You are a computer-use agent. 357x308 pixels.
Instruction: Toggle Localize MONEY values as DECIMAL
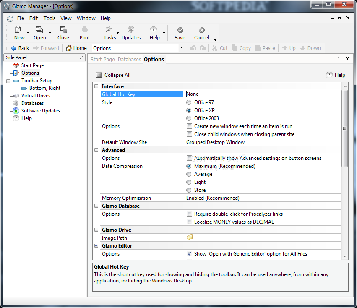point(189,222)
